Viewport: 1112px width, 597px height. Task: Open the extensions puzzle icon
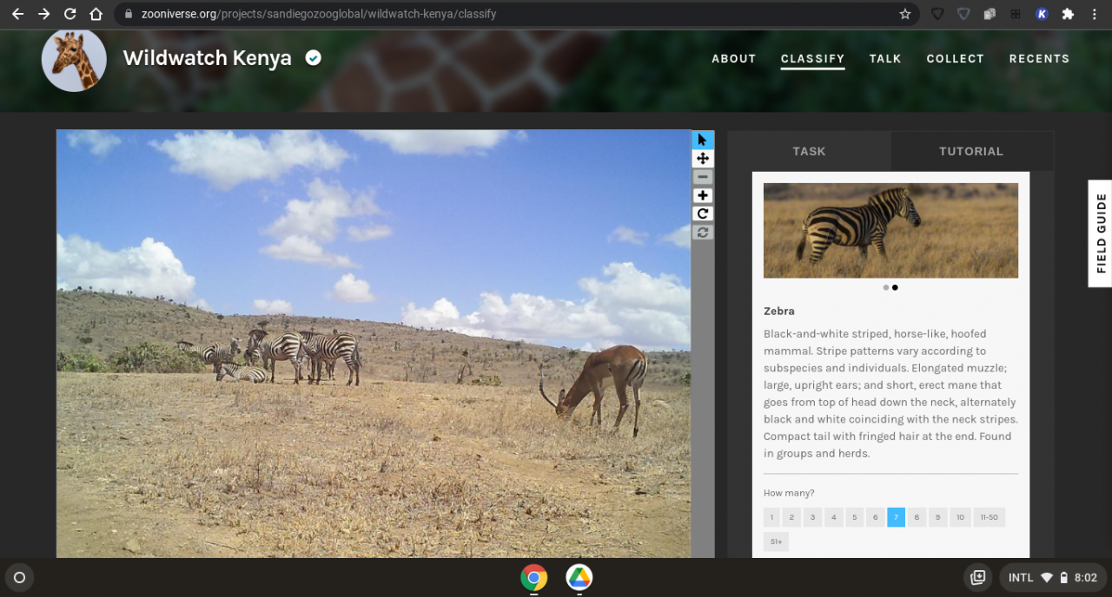(x=1068, y=14)
